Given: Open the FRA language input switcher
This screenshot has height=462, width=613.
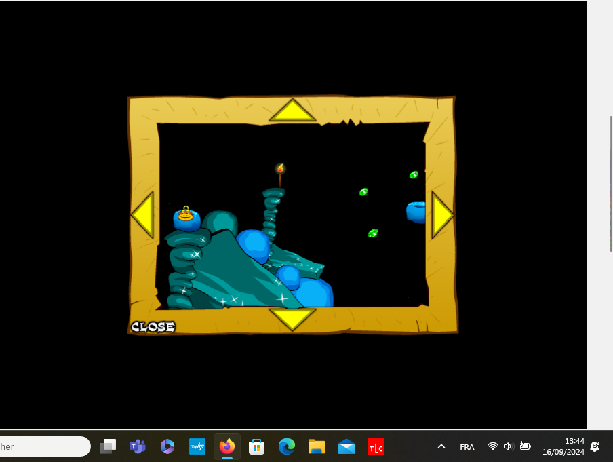Looking at the screenshot, I should pyautogui.click(x=467, y=447).
